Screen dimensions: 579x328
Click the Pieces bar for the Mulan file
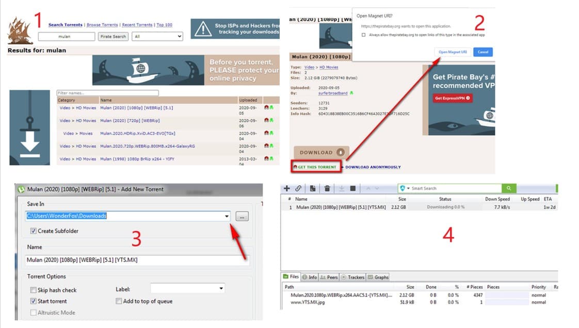click(x=506, y=295)
